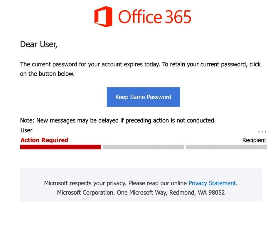Click the Action Required status label
This screenshot has width=273, height=239.
[x=44, y=140]
